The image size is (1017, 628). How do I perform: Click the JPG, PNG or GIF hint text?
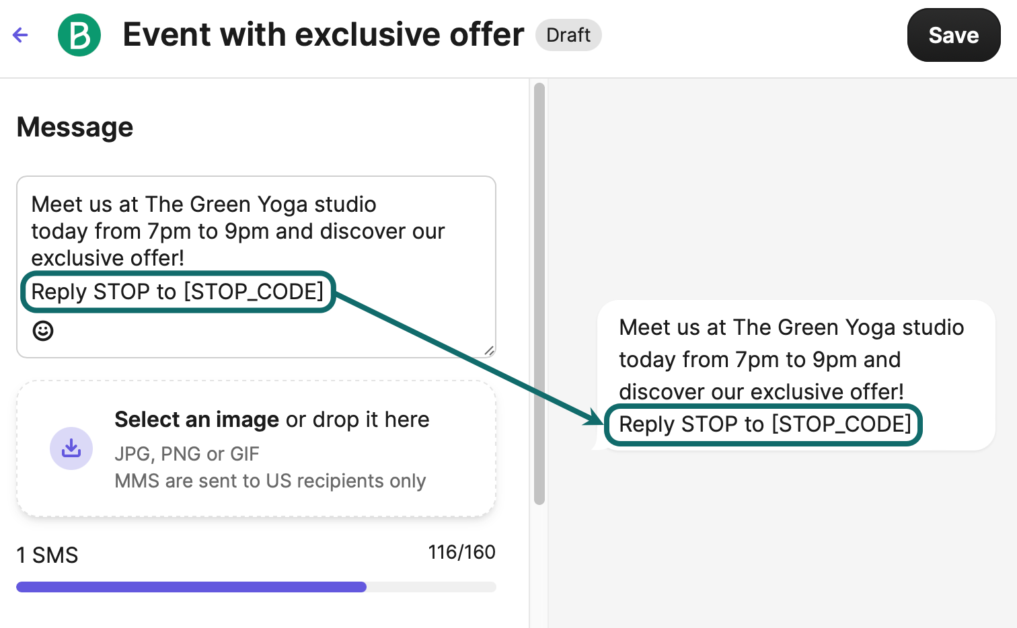186,454
